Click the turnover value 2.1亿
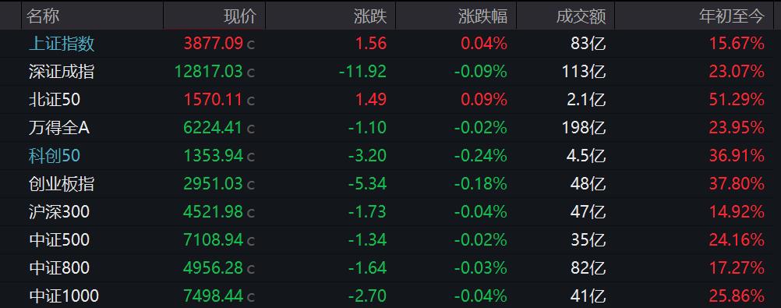This screenshot has height=308, width=781. [x=586, y=100]
